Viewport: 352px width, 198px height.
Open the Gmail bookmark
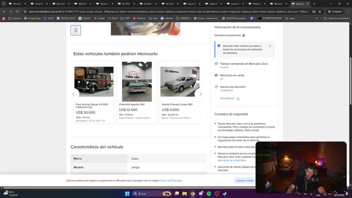click(112, 18)
